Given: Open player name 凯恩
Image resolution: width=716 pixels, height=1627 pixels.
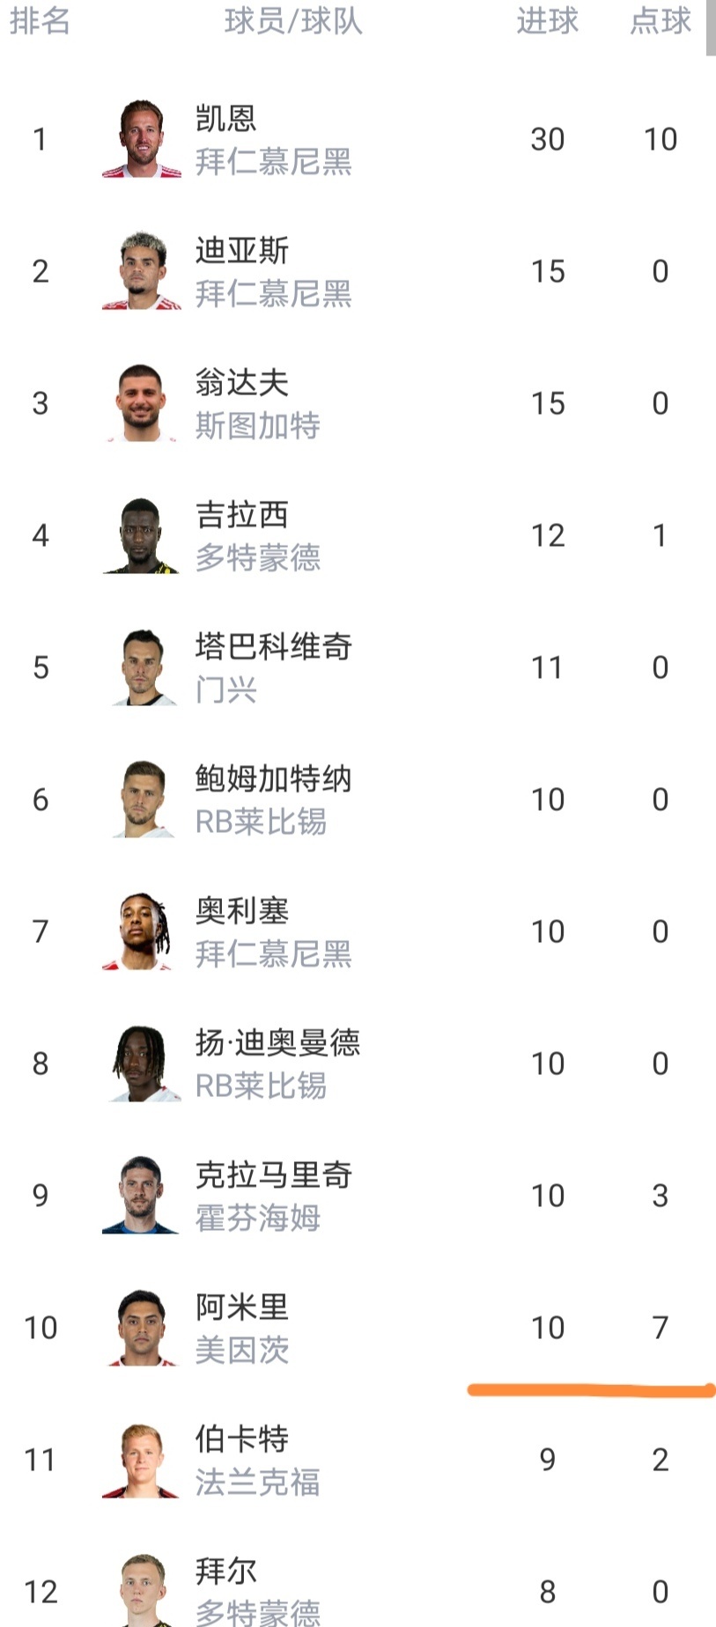Looking at the screenshot, I should coord(225,118).
